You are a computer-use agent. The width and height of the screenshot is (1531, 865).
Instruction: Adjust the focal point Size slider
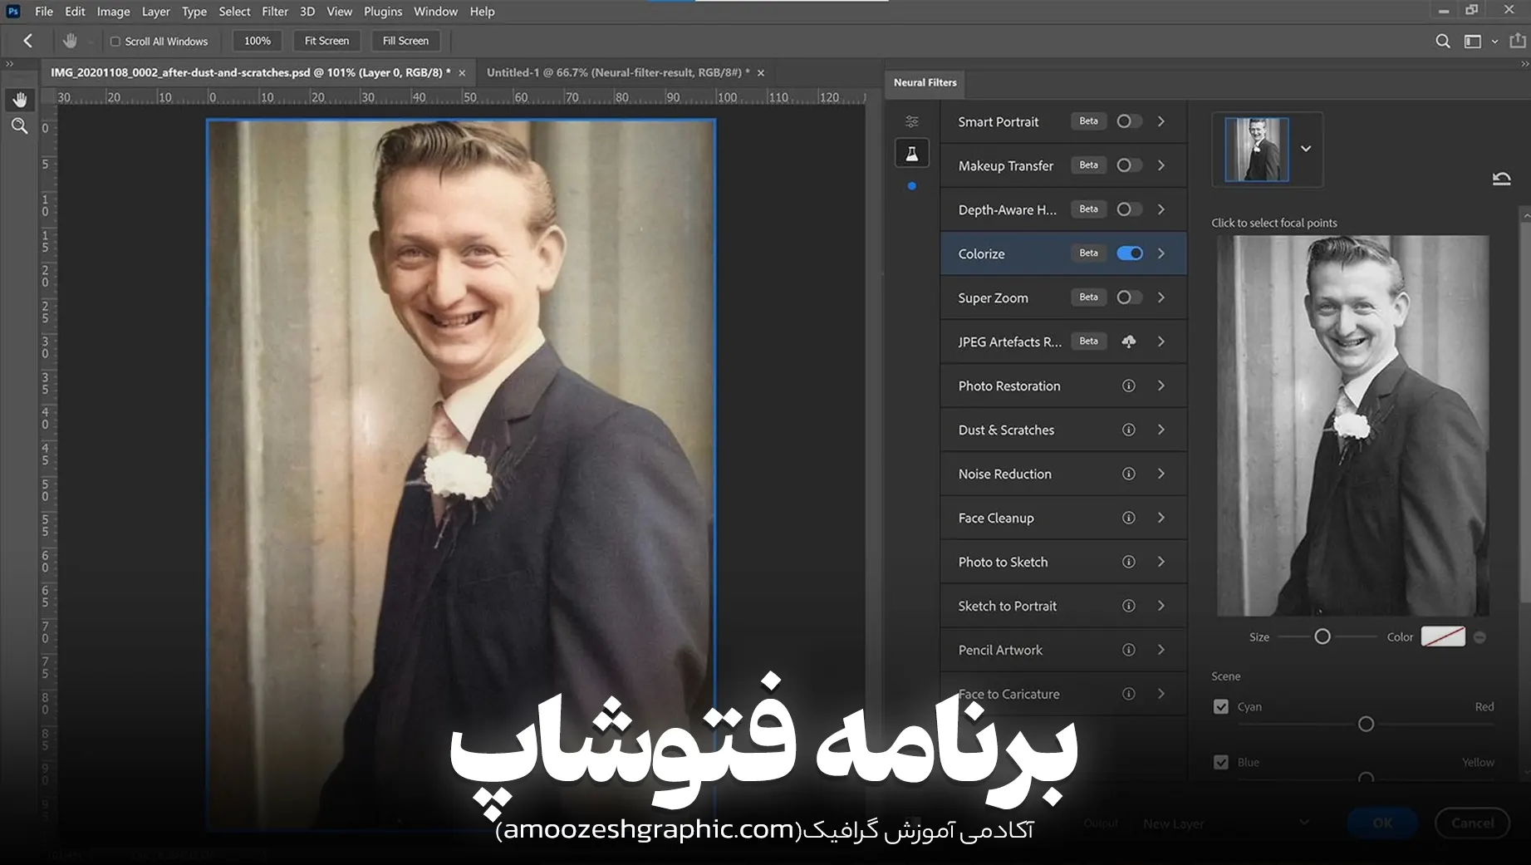(x=1322, y=636)
